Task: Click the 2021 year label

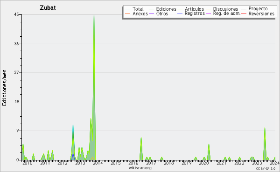Action: click(x=221, y=163)
